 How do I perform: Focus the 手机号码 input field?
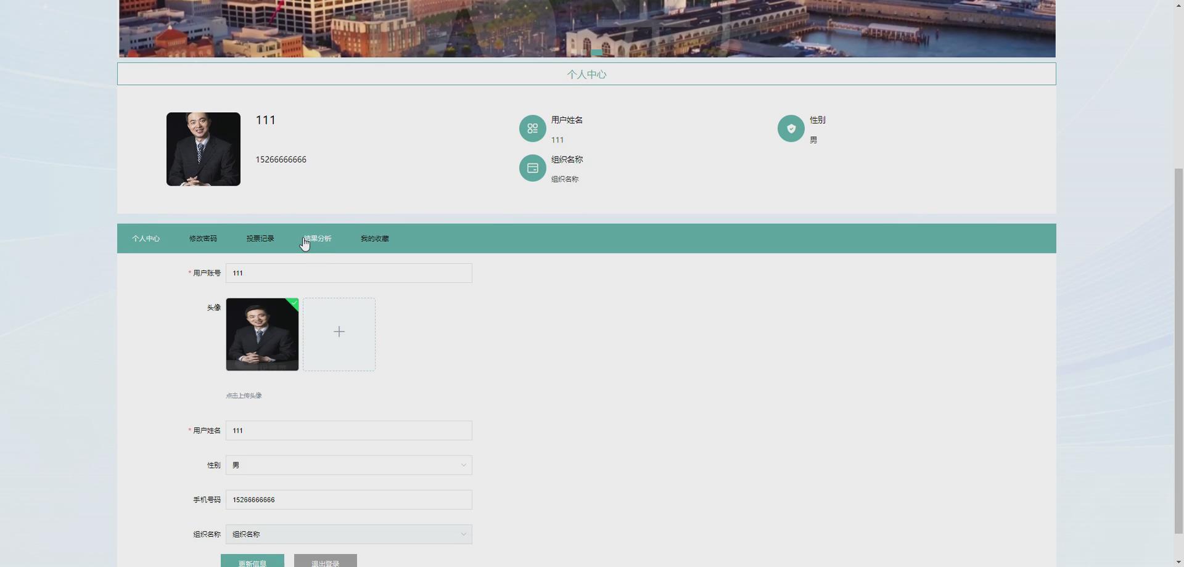click(349, 500)
